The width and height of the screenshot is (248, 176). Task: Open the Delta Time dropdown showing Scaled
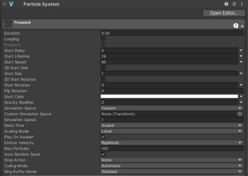[x=172, y=125]
